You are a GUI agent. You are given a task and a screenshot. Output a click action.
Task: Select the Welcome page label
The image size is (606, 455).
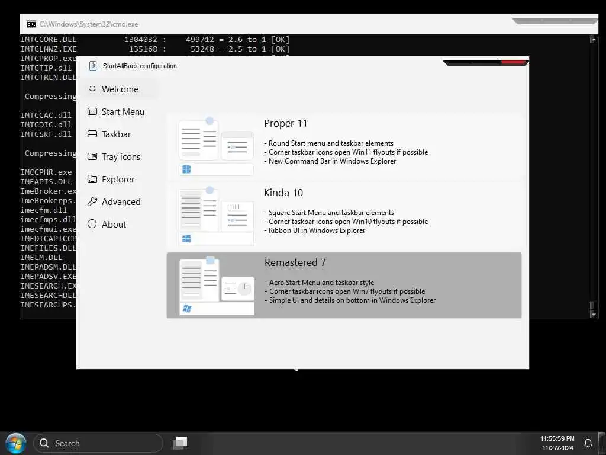coord(120,89)
